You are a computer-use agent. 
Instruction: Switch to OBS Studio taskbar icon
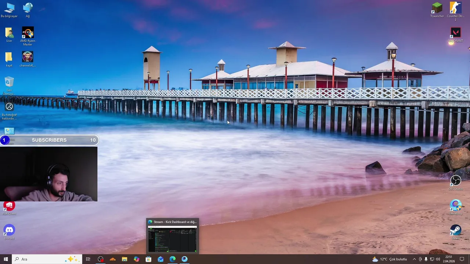point(101,259)
